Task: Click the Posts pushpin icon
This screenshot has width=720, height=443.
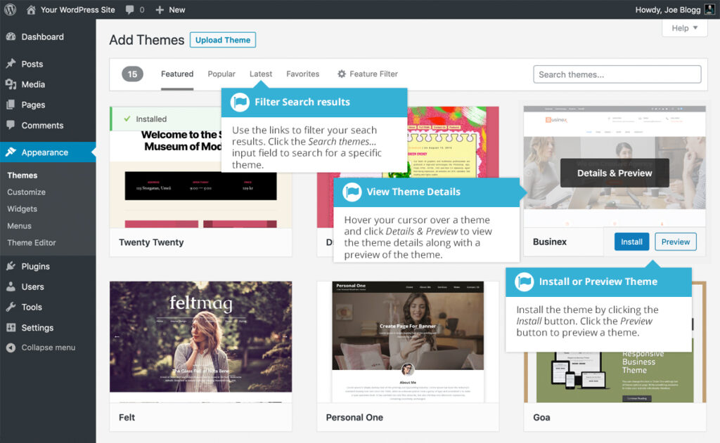Action: (11, 64)
